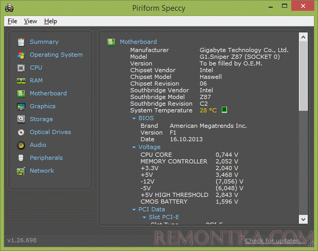The image size is (318, 251).
Task: View the Optical Drives section
Action: pos(50,132)
